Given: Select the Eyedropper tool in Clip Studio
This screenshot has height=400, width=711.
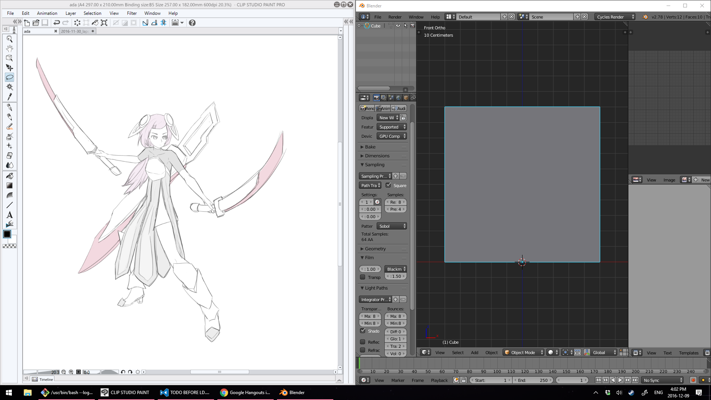Looking at the screenshot, I should click(10, 97).
